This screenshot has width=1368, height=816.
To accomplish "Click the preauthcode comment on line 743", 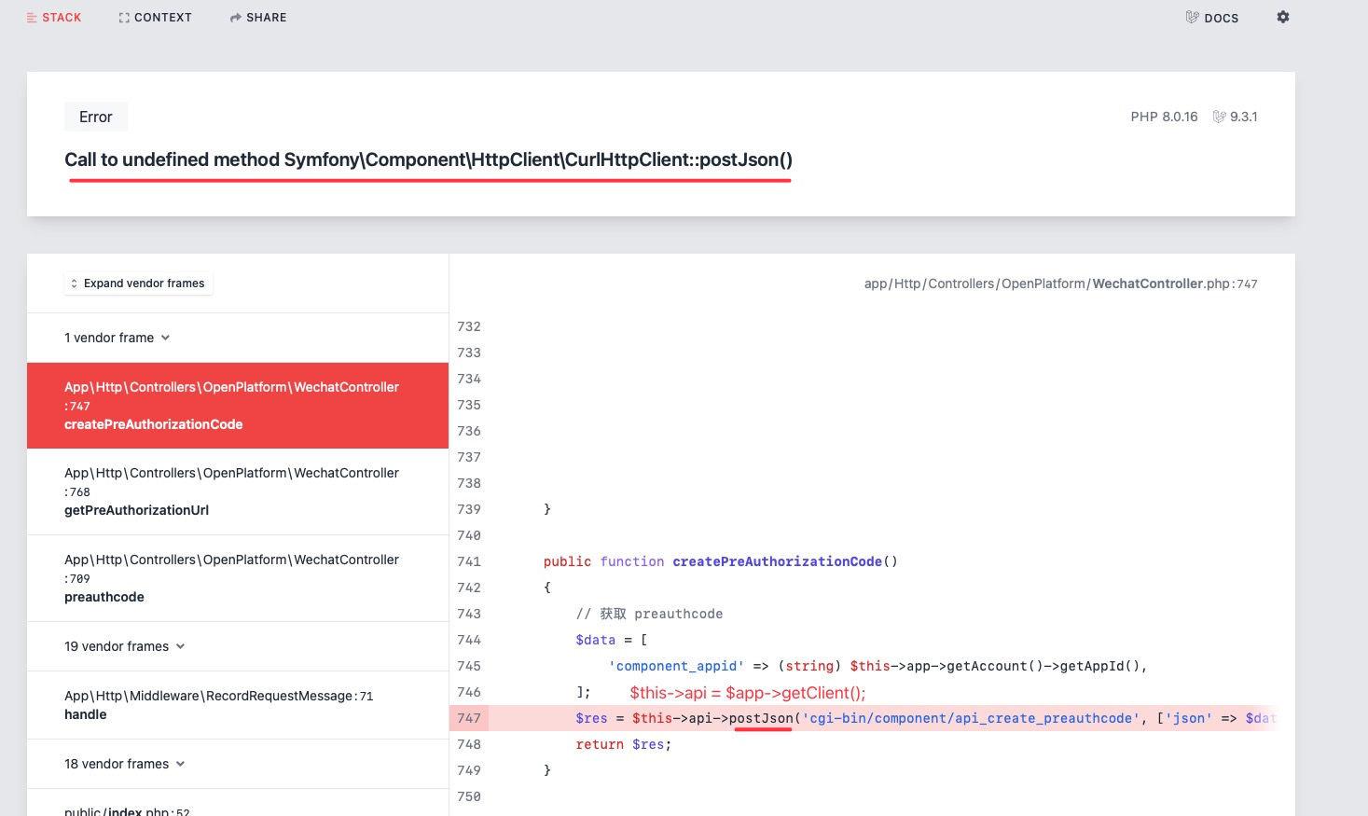I will tap(649, 614).
